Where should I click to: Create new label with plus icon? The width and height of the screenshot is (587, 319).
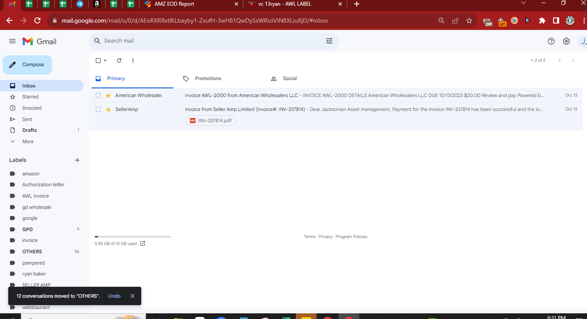coord(77,160)
